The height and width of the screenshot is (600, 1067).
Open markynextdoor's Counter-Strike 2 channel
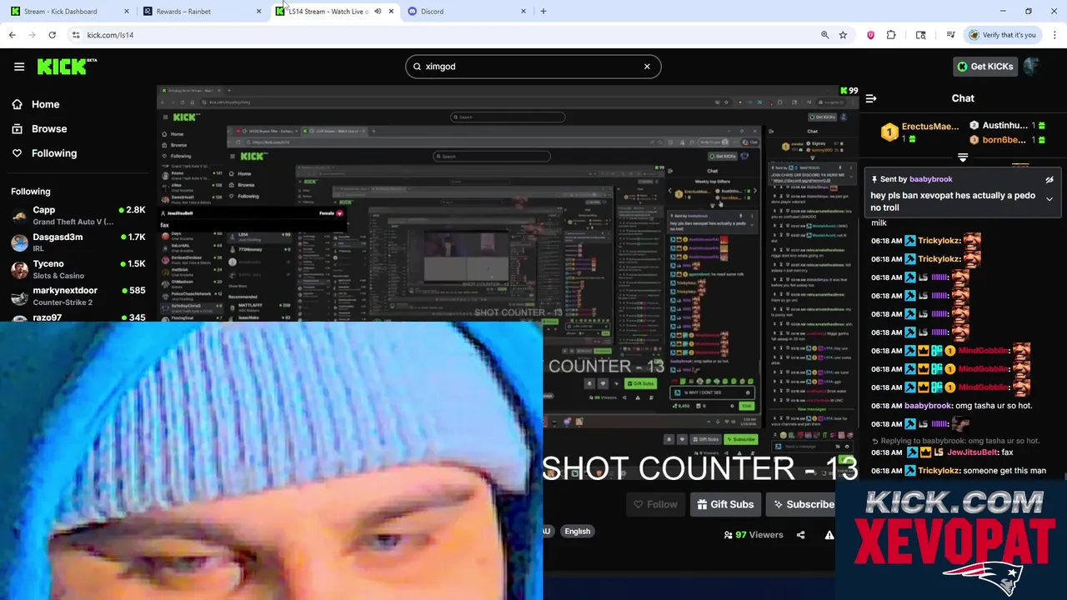pos(78,295)
